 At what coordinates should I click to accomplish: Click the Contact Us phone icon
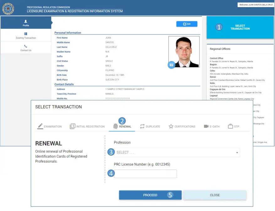(x=26, y=46)
